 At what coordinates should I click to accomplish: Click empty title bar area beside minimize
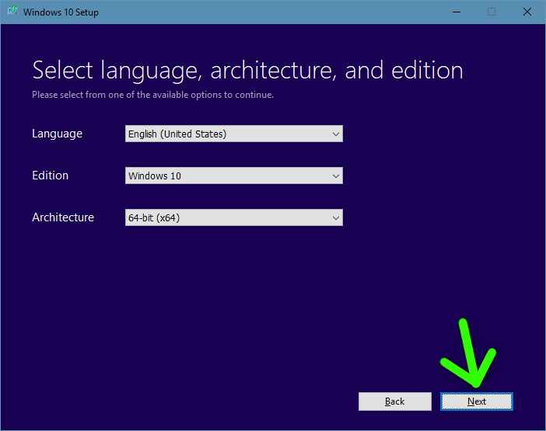[311, 12]
